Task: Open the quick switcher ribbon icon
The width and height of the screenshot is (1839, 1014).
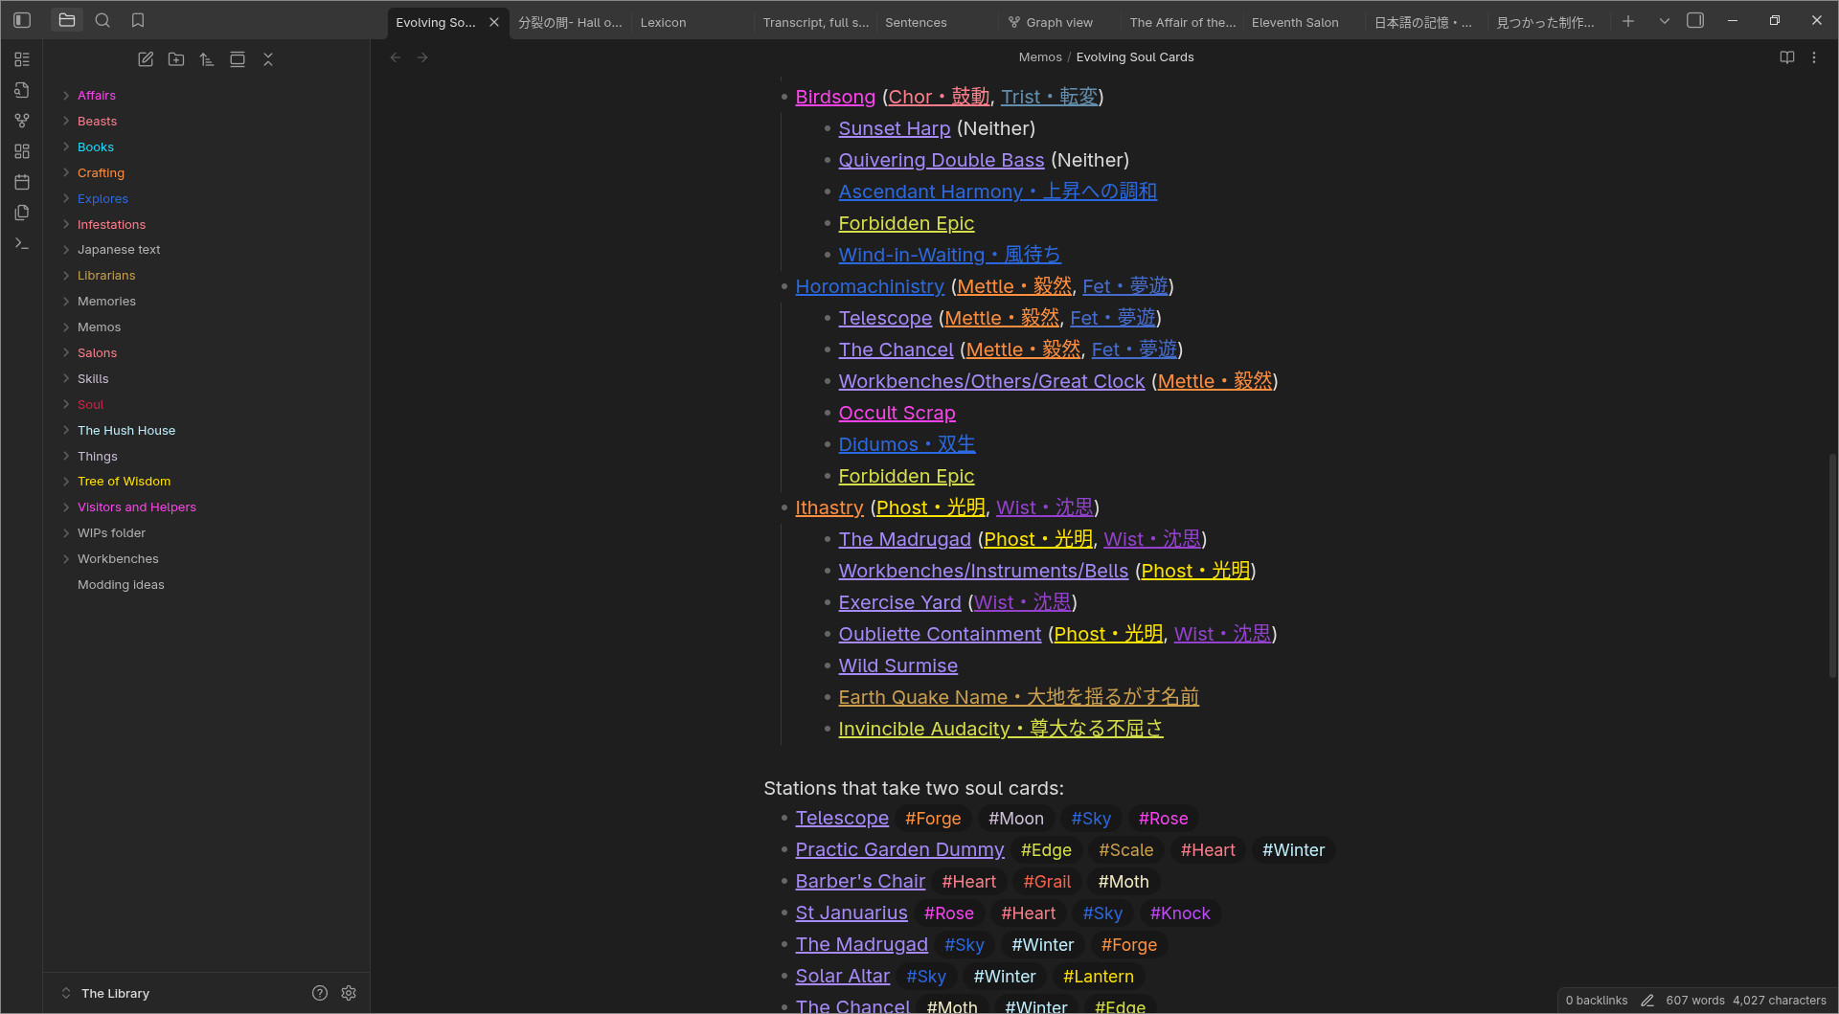Action: pyautogui.click(x=22, y=90)
